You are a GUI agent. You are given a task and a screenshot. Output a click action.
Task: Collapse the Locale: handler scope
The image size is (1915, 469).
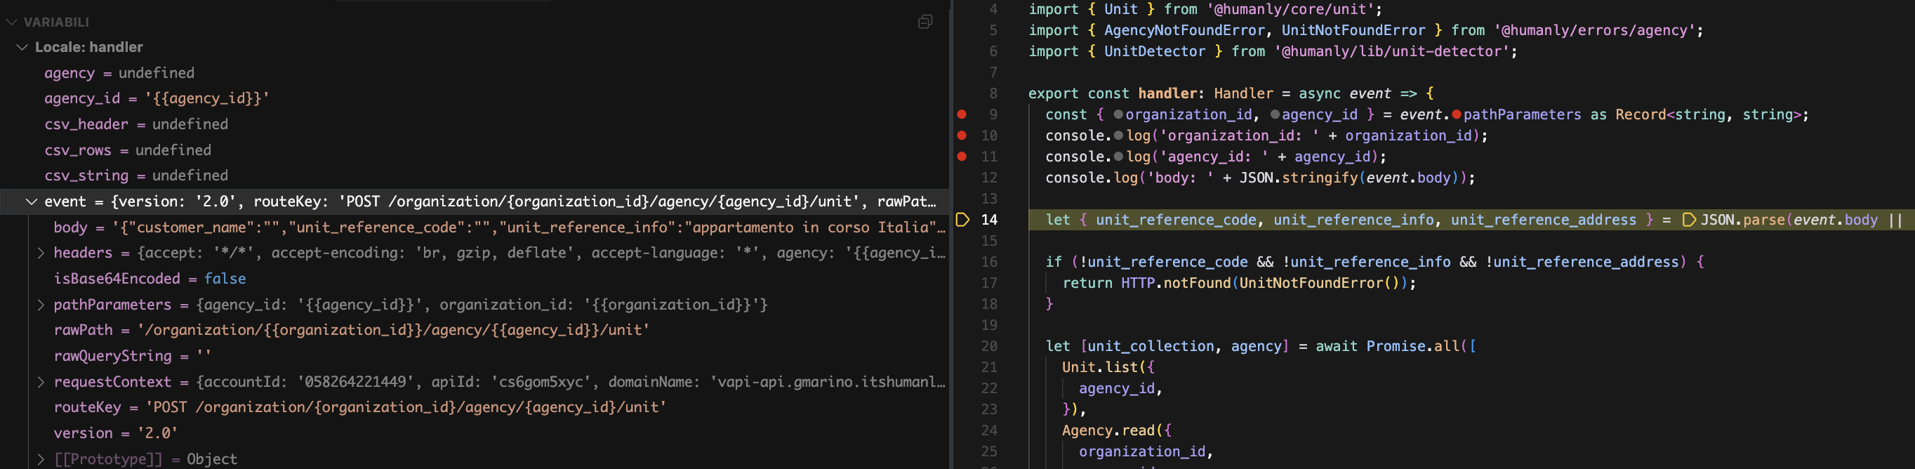click(22, 47)
